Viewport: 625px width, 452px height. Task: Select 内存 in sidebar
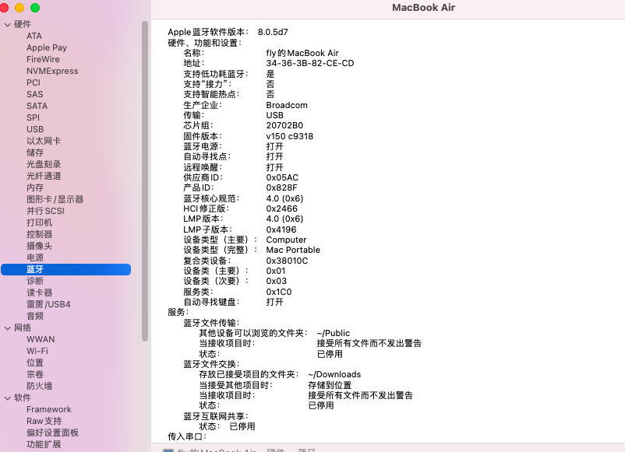tap(35, 187)
